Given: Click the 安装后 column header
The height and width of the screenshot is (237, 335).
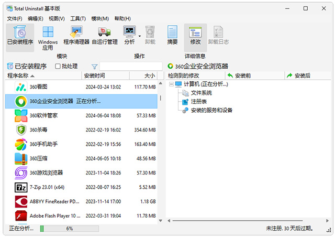Looking at the screenshot, I should [x=308, y=76].
